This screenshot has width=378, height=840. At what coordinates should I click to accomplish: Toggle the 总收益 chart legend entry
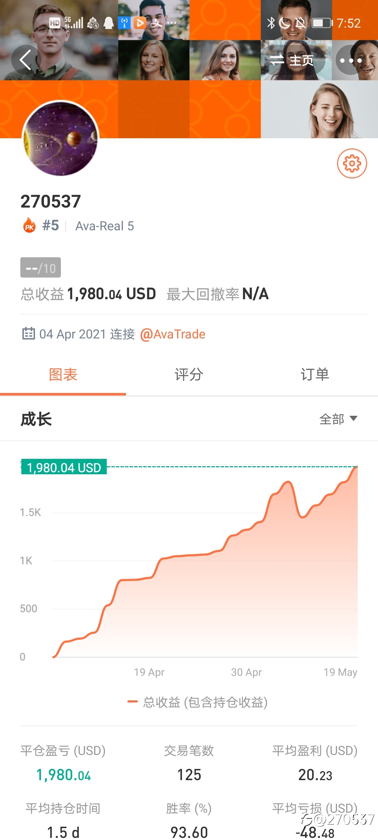tap(198, 702)
